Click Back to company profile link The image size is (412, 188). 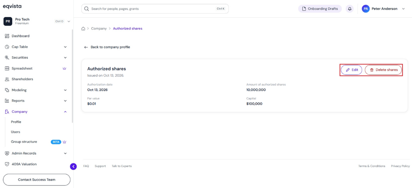[107, 47]
